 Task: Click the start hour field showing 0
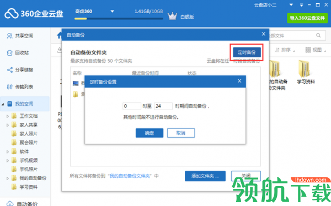(x=132, y=106)
